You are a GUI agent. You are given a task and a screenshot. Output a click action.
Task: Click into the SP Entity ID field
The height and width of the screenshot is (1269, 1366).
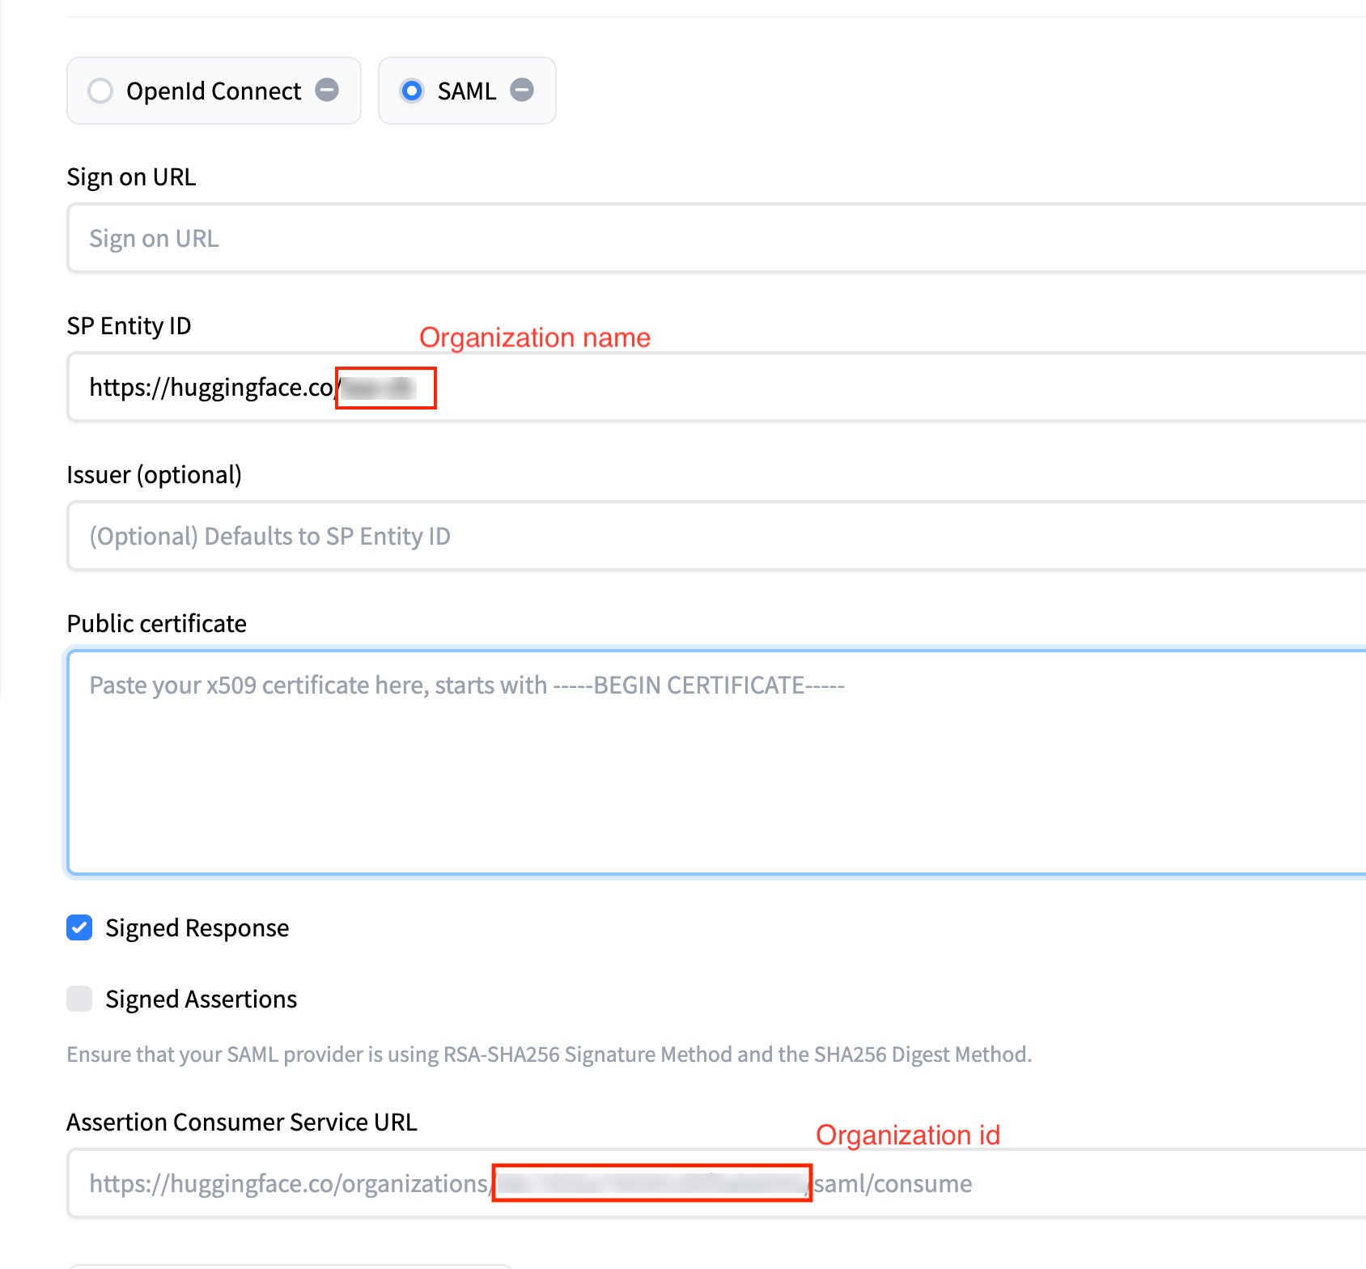tap(809, 388)
